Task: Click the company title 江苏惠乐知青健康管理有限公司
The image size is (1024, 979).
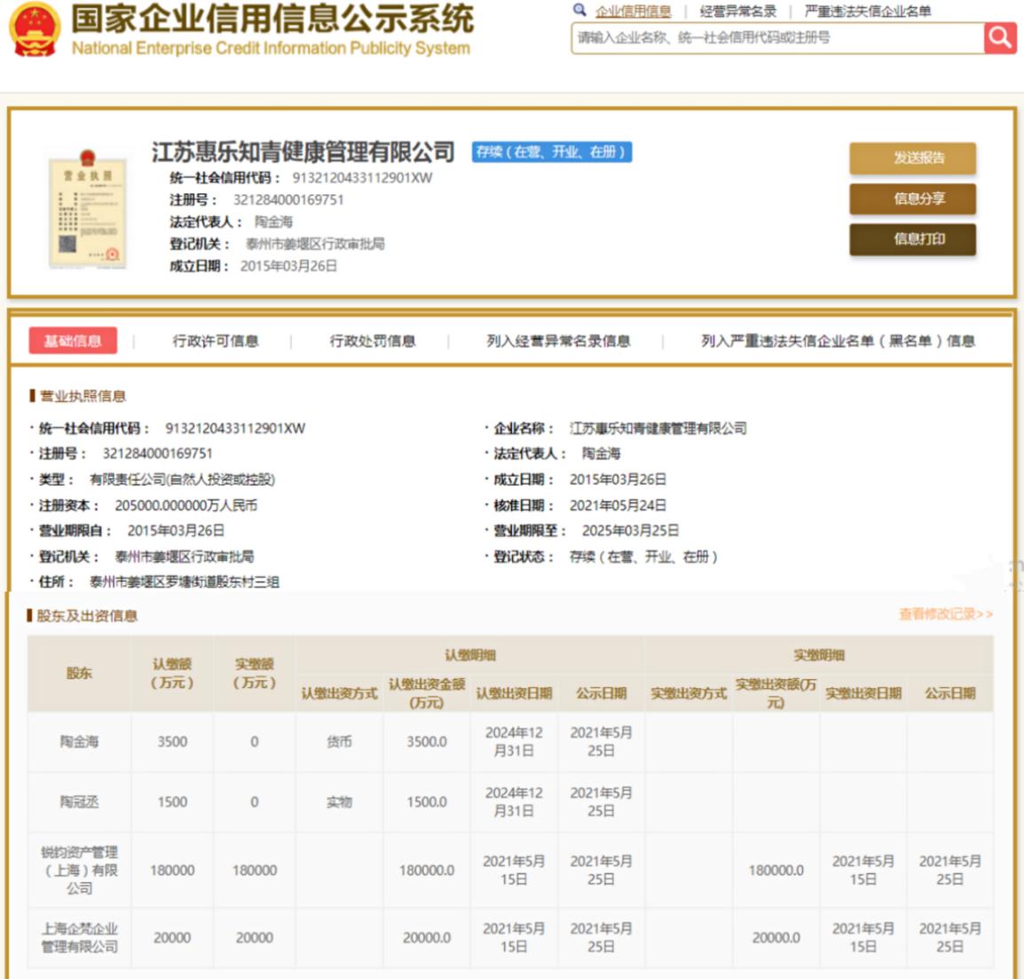Action: coord(303,152)
